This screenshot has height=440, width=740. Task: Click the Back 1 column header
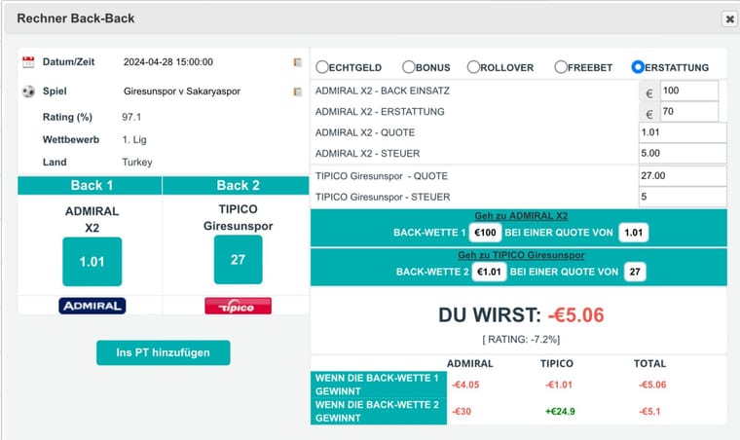(90, 185)
